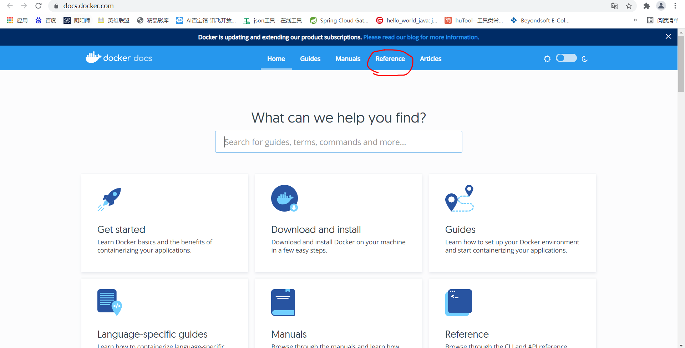The height and width of the screenshot is (348, 685).
Task: Open the json工具 bookmark
Action: pyautogui.click(x=273, y=20)
